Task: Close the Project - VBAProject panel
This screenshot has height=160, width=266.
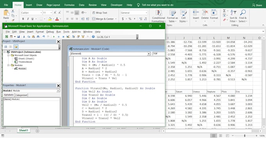Action: click(x=58, y=41)
